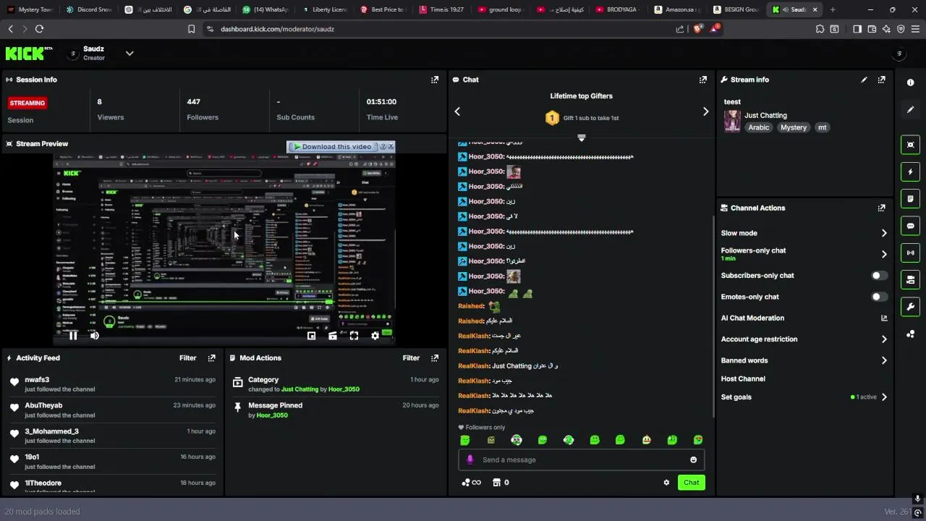Expand Set goals options
Viewport: 926px width, 521px height.
tap(883, 397)
